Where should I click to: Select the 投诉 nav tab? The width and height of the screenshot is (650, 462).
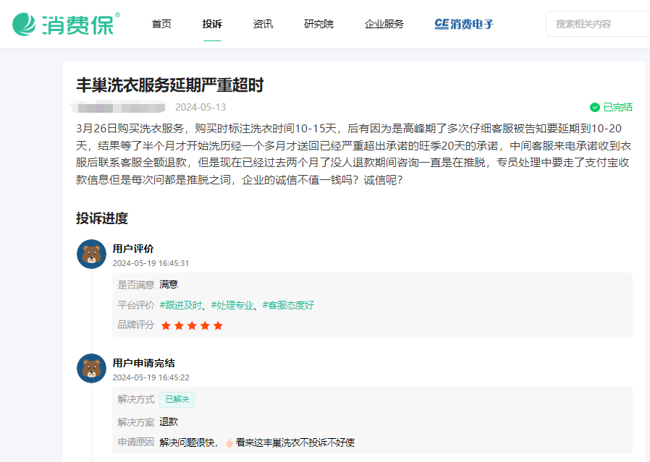click(x=212, y=24)
